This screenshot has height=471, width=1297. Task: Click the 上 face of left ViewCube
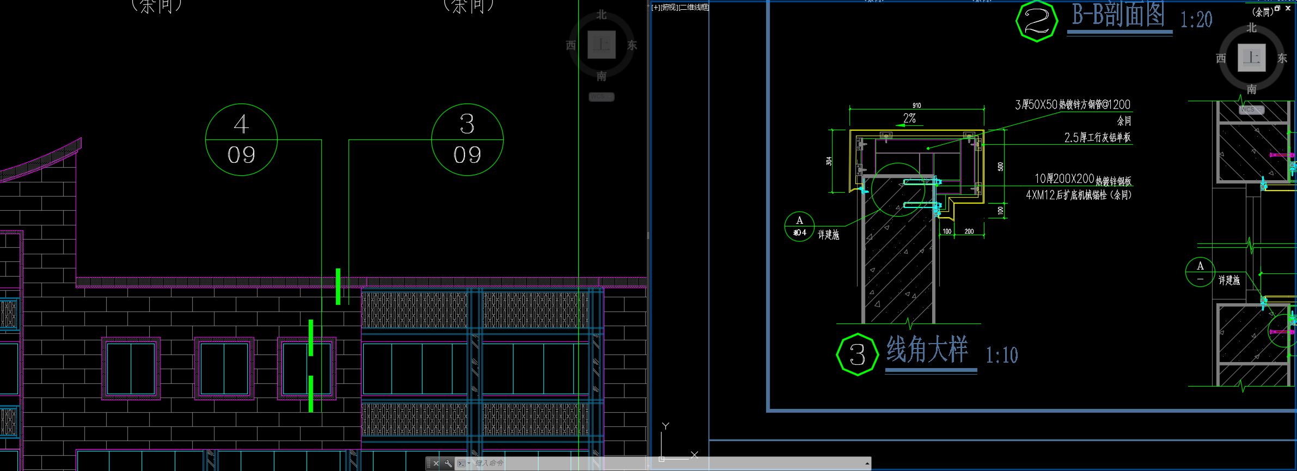tap(602, 45)
